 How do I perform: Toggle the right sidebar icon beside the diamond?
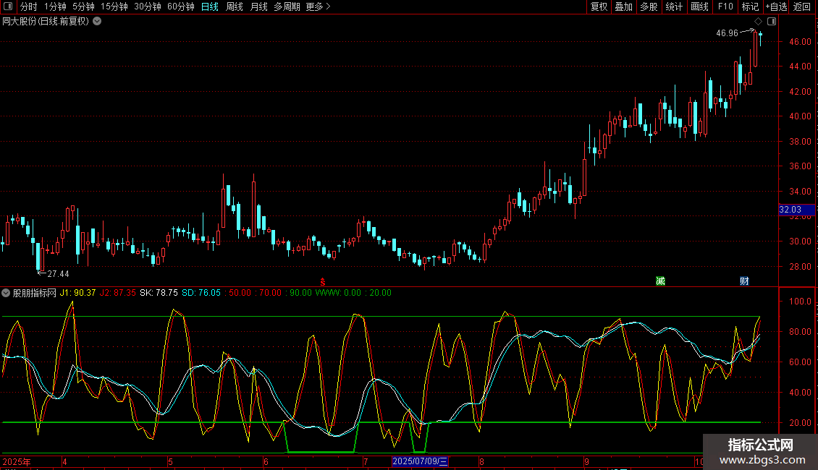tap(772, 22)
